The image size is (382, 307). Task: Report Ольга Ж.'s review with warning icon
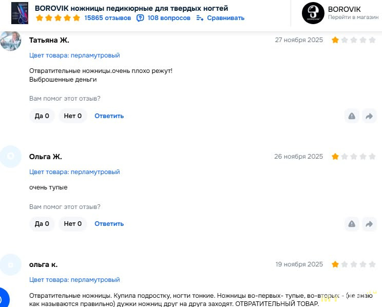click(352, 224)
